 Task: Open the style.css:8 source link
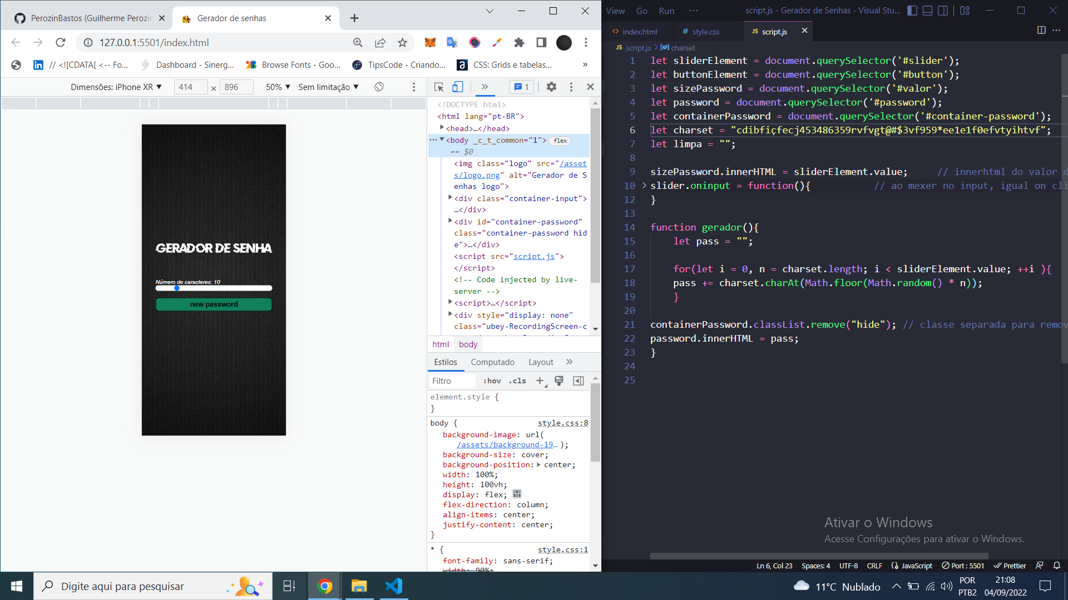562,423
